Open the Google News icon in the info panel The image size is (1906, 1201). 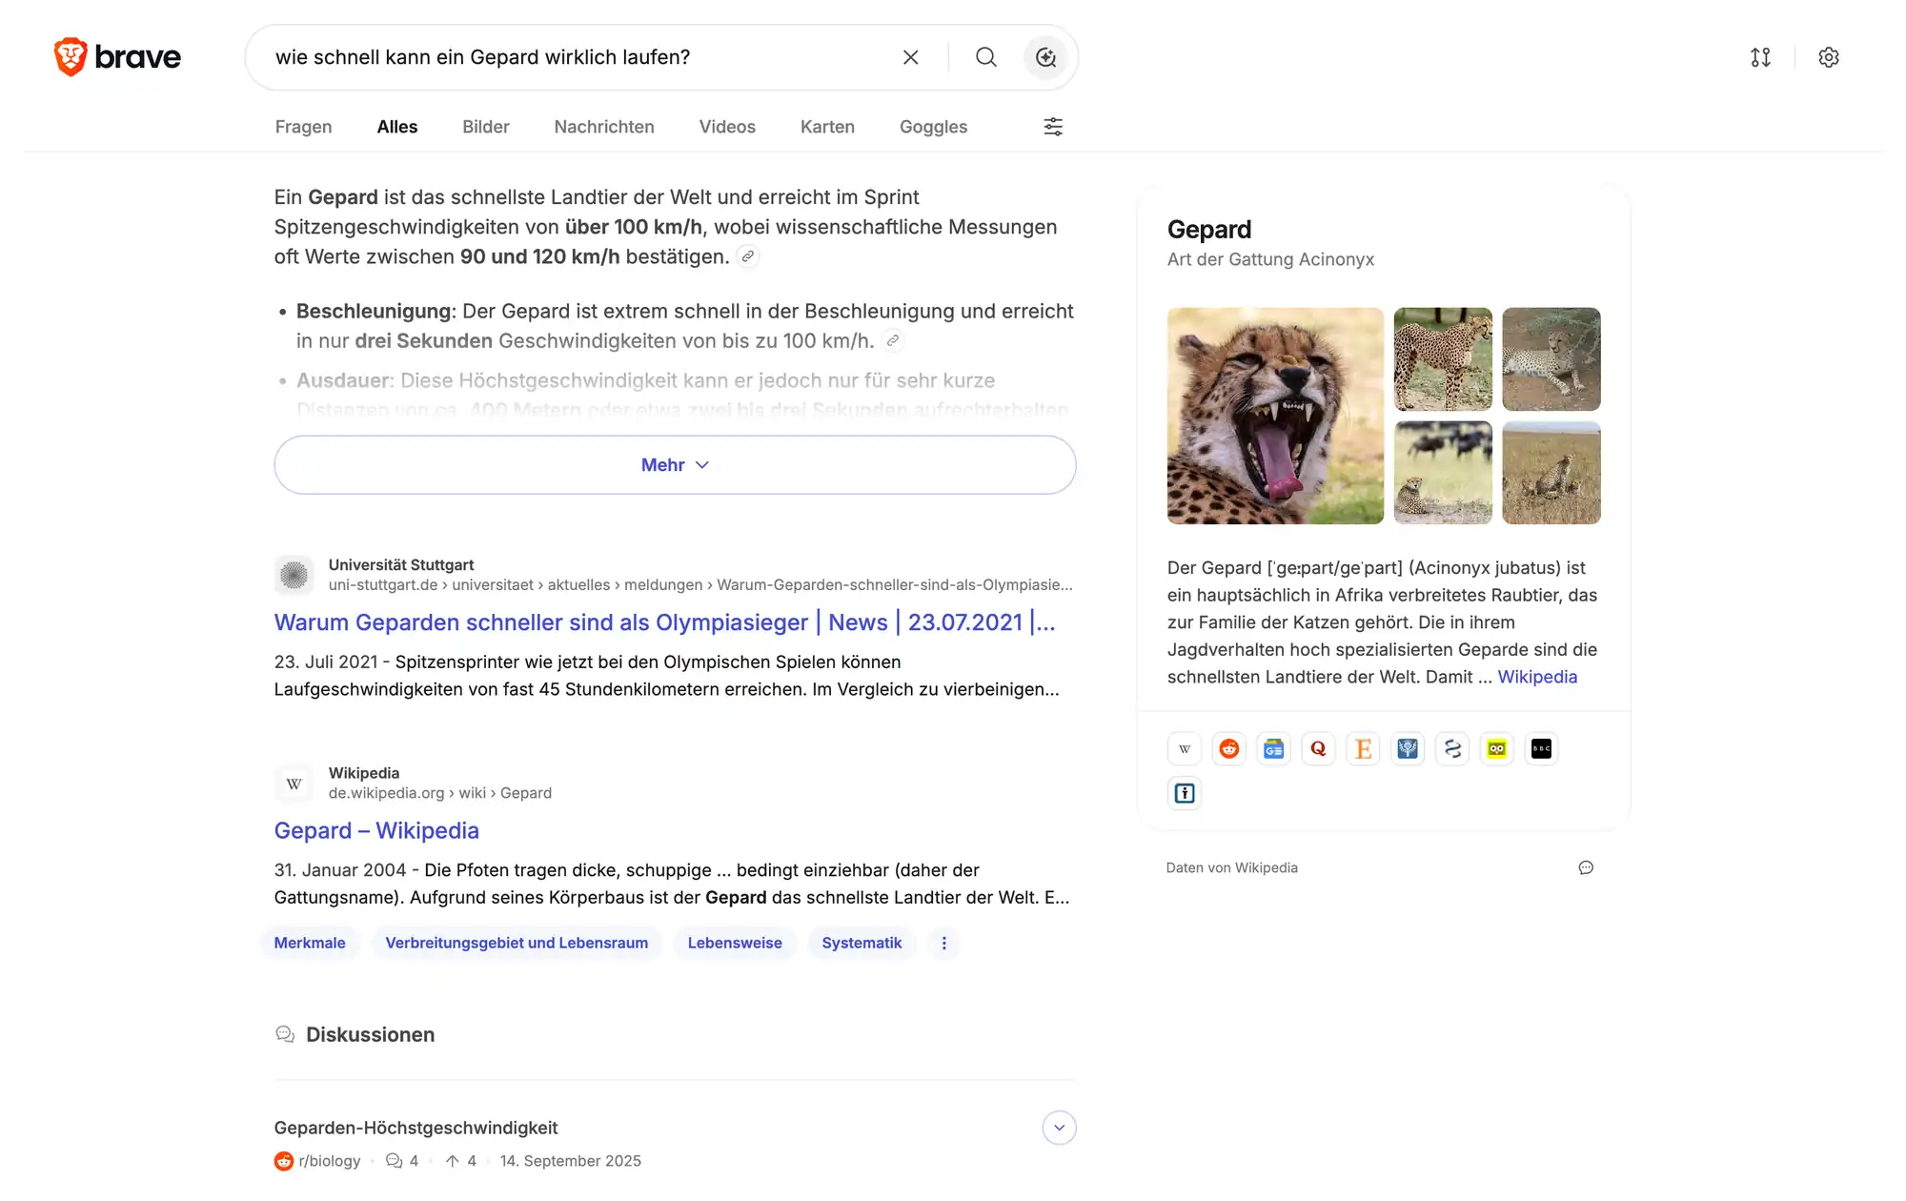(1274, 748)
